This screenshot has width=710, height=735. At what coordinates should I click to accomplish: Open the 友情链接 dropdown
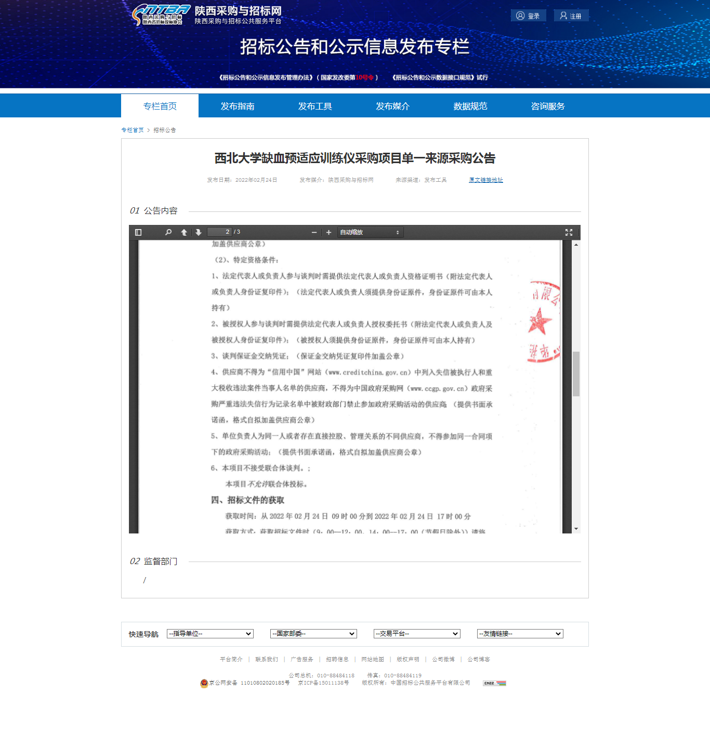click(x=520, y=634)
